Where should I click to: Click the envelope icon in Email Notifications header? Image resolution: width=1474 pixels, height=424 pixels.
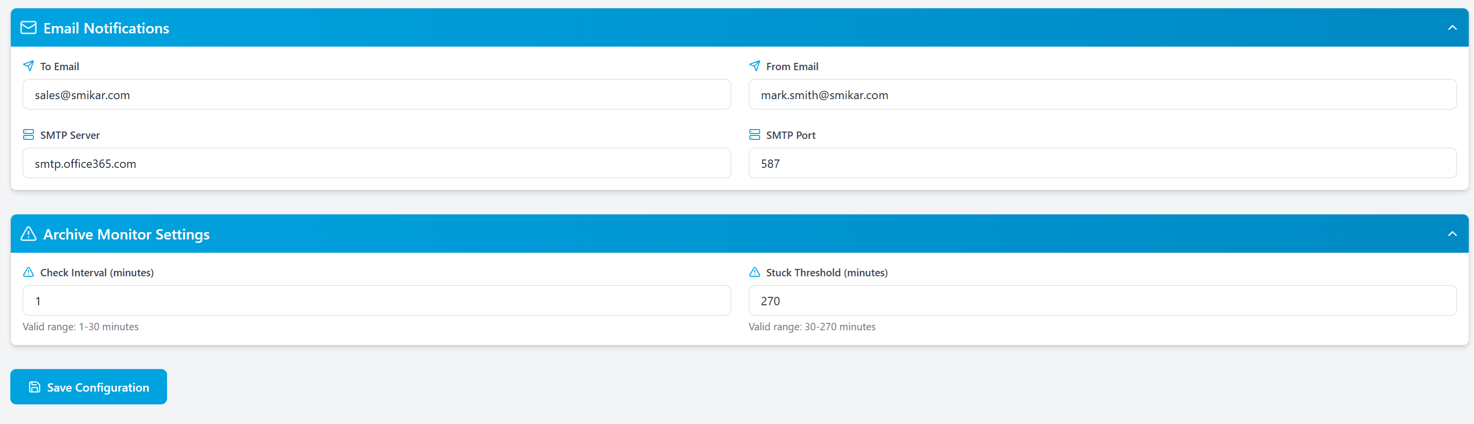pos(28,27)
